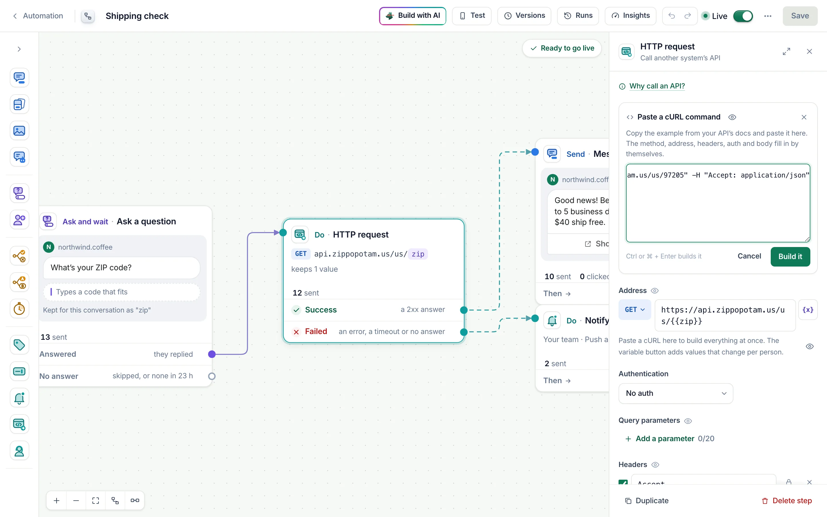Image resolution: width=827 pixels, height=517 pixels.
Task: Zoom in on the canvas
Action: 57,501
